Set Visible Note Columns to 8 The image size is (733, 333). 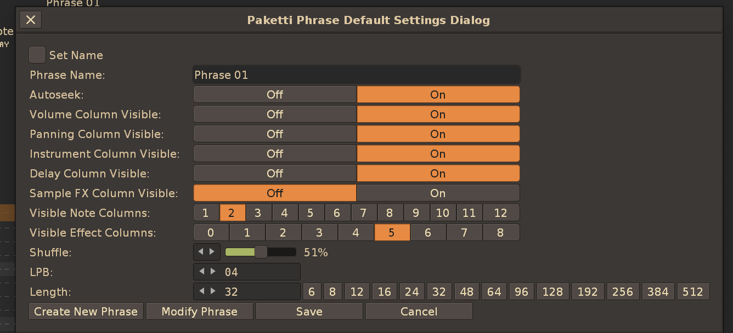point(390,213)
